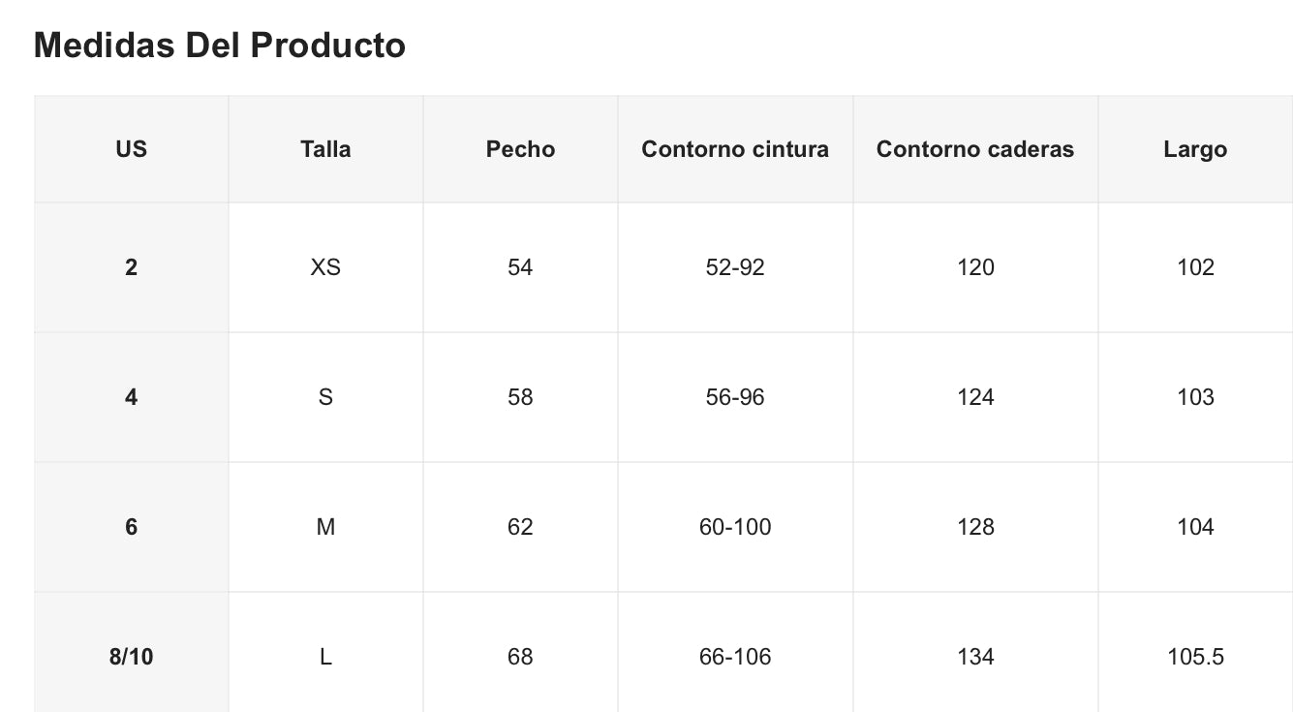The width and height of the screenshot is (1293, 712).
Task: Select the 102 length cell
Action: coord(1195,267)
